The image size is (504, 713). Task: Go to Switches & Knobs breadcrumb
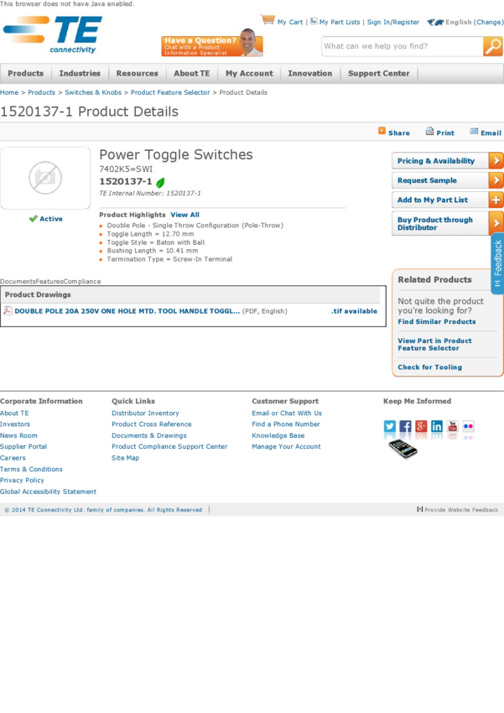[93, 92]
